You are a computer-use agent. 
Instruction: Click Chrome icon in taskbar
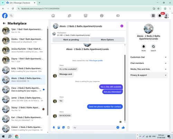click(17, 136)
